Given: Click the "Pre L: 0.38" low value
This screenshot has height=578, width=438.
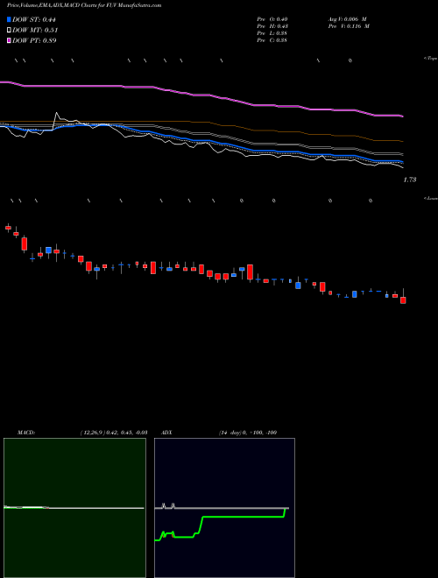Looking at the screenshot, I should (x=272, y=33).
